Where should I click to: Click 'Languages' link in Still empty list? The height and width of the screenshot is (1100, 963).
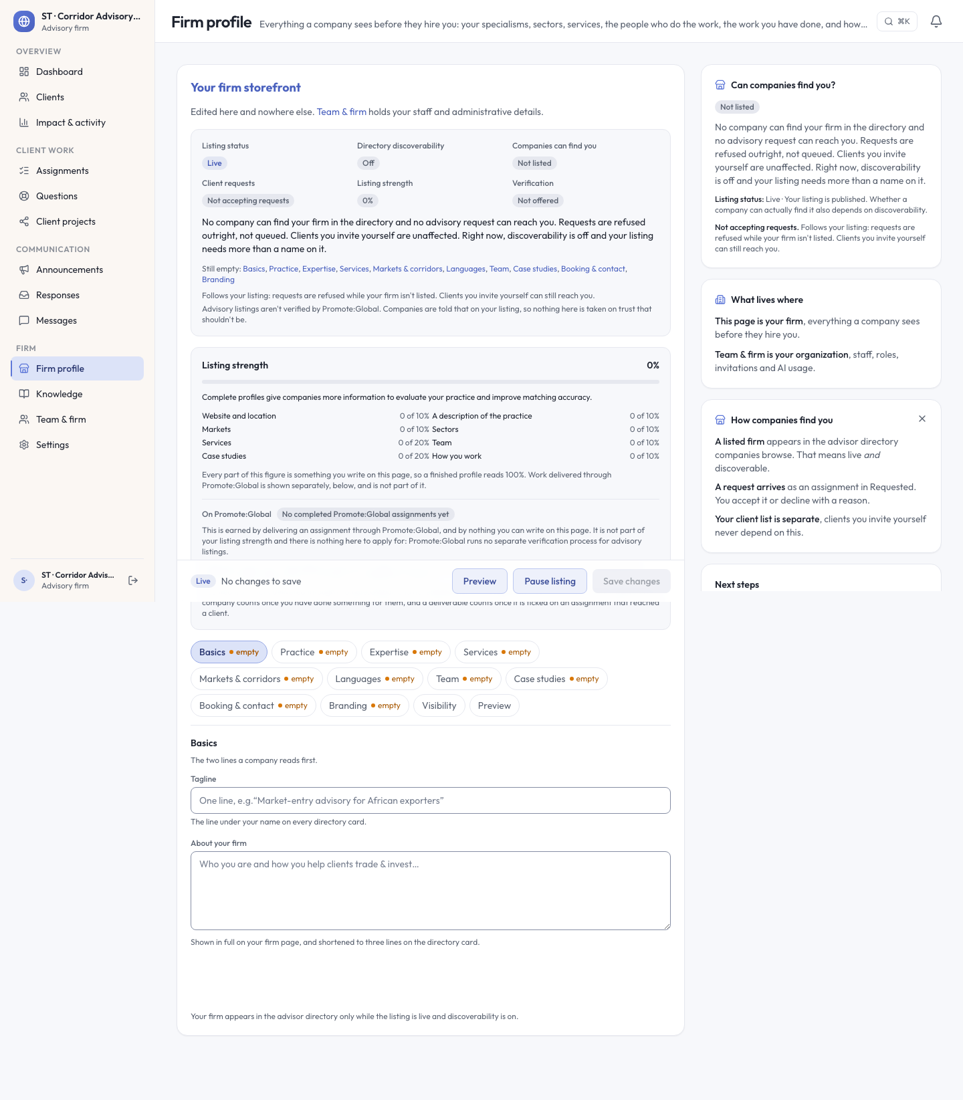point(466,269)
